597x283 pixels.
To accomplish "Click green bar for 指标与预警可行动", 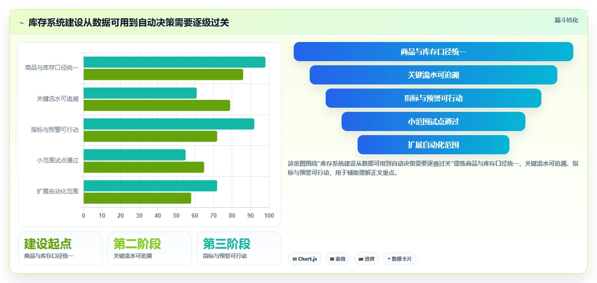I will click(150, 136).
